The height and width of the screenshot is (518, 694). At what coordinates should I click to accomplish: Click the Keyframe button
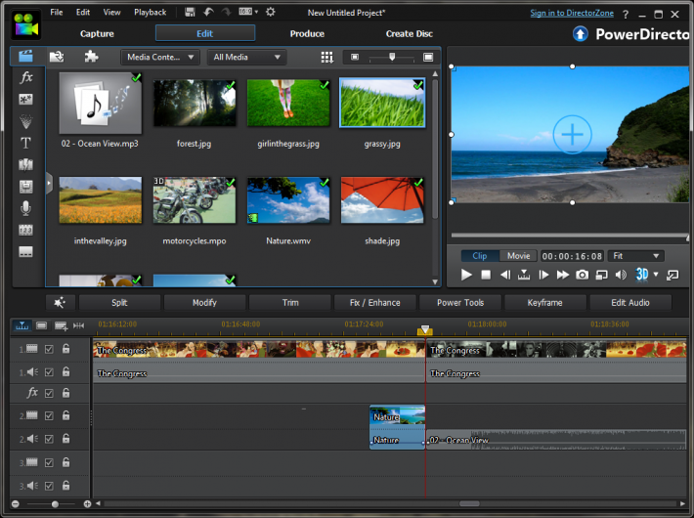544,302
